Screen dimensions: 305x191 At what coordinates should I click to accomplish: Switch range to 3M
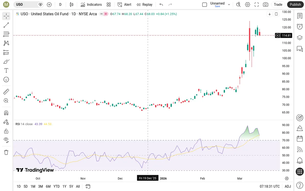click(40, 186)
